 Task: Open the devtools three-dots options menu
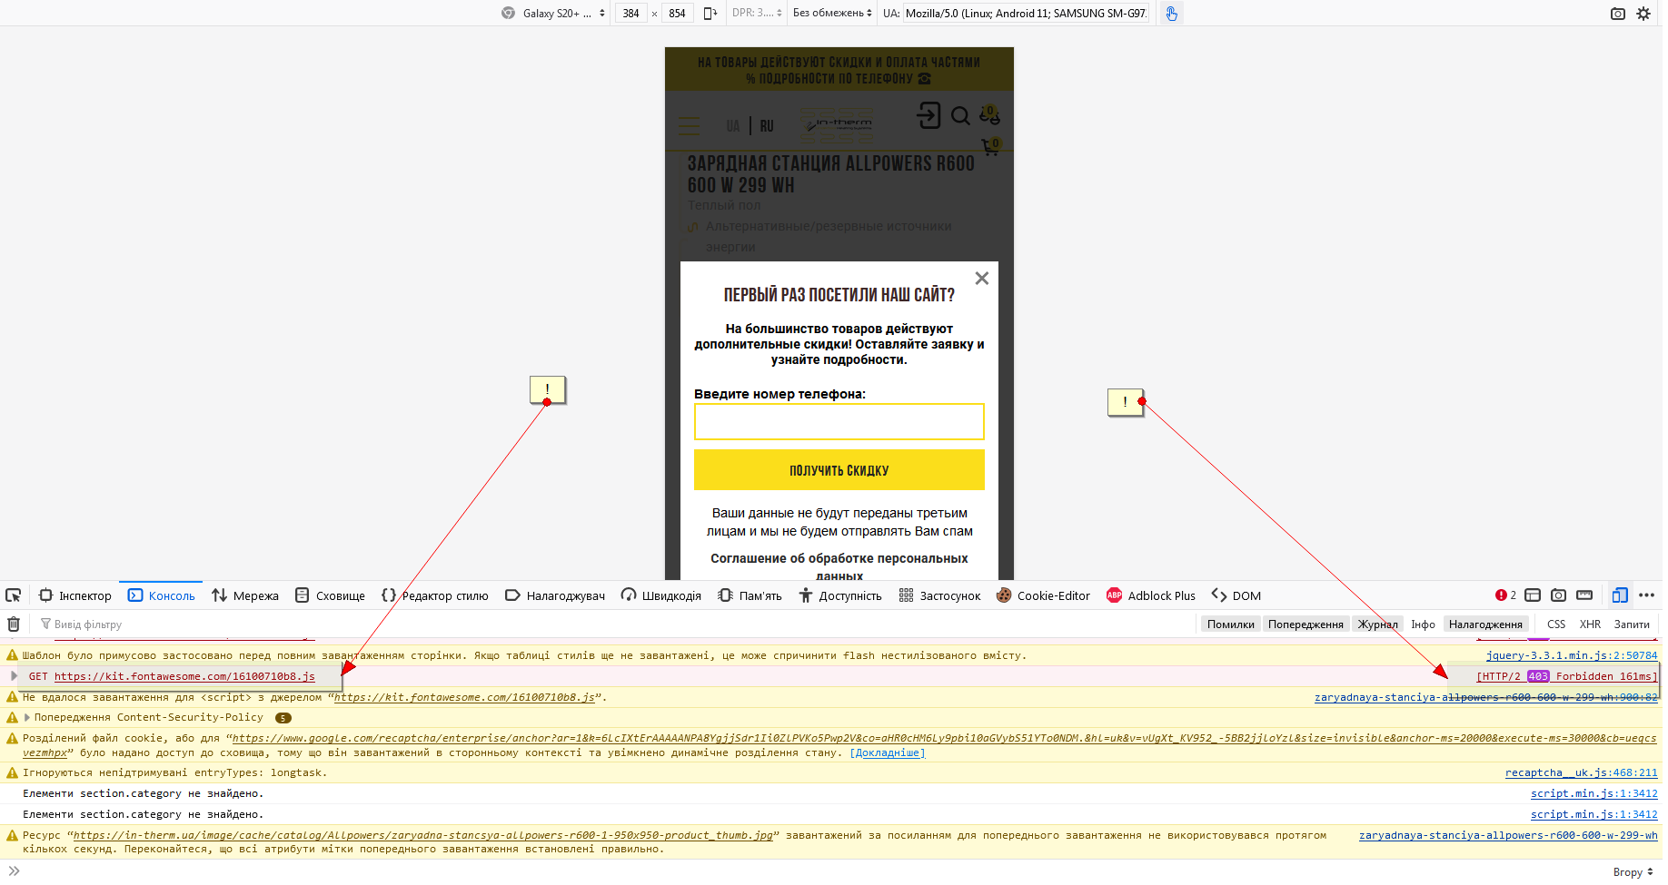point(1646,595)
